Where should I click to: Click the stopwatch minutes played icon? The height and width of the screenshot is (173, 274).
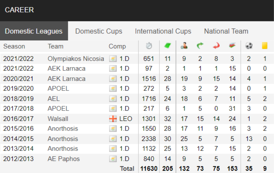coord(149,46)
